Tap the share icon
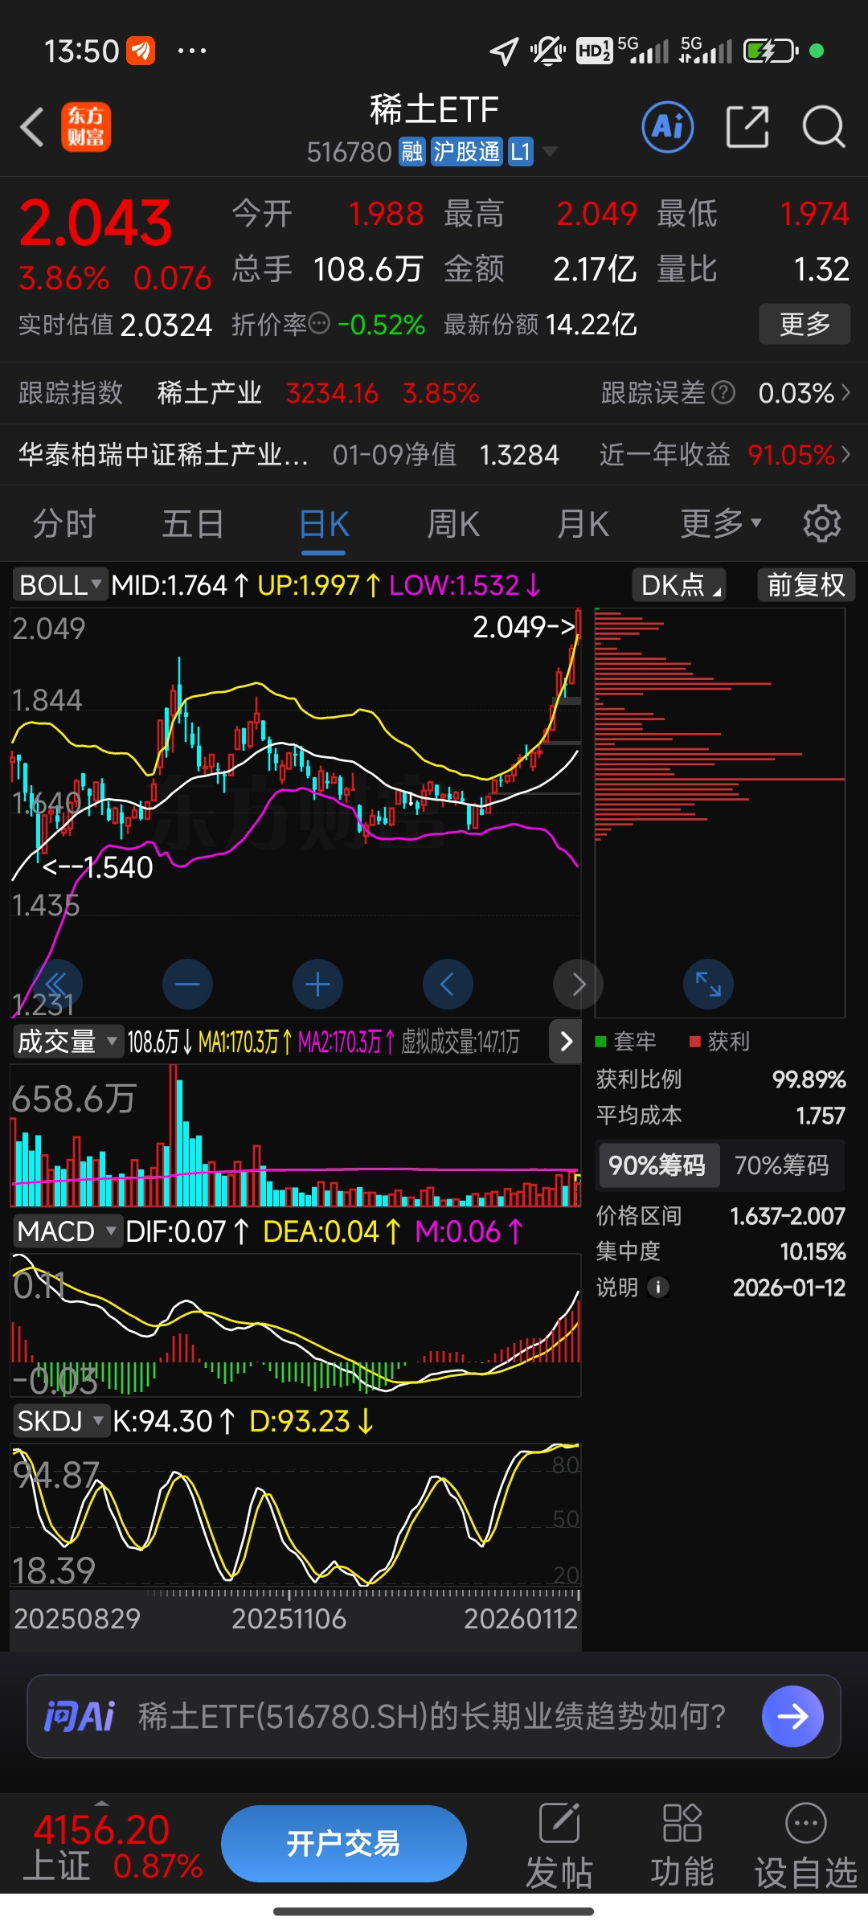This screenshot has height=1929, width=868. [747, 127]
